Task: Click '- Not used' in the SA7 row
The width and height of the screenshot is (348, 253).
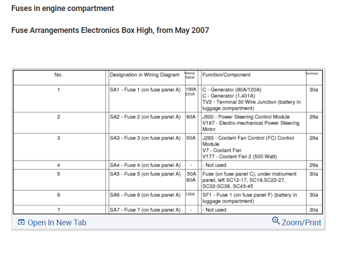Action: tap(214, 210)
